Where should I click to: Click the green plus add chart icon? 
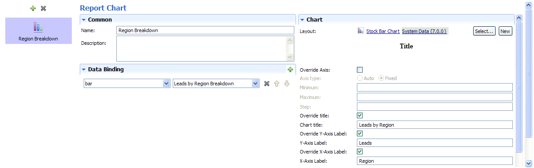coord(33,8)
